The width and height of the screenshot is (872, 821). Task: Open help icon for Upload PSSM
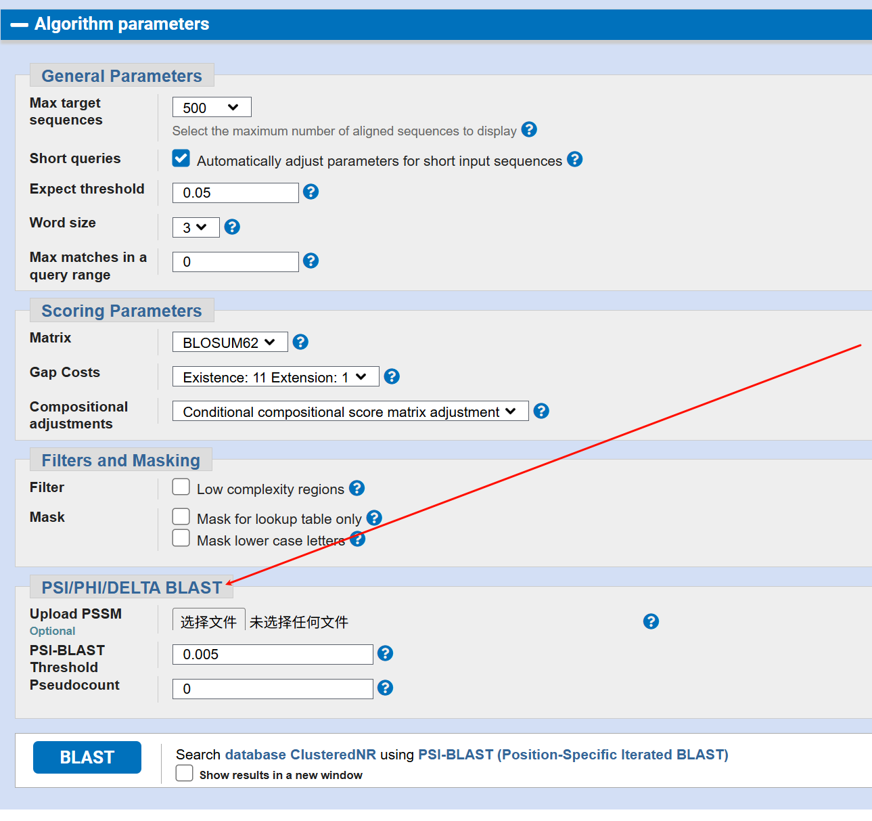(x=651, y=621)
